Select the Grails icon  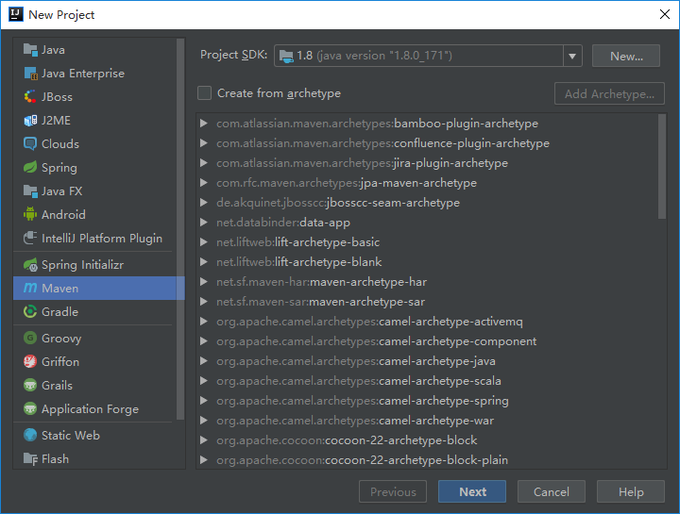(x=30, y=385)
